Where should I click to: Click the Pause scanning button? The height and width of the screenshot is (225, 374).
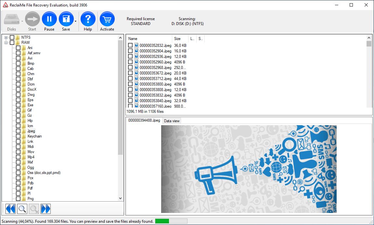coord(49,19)
